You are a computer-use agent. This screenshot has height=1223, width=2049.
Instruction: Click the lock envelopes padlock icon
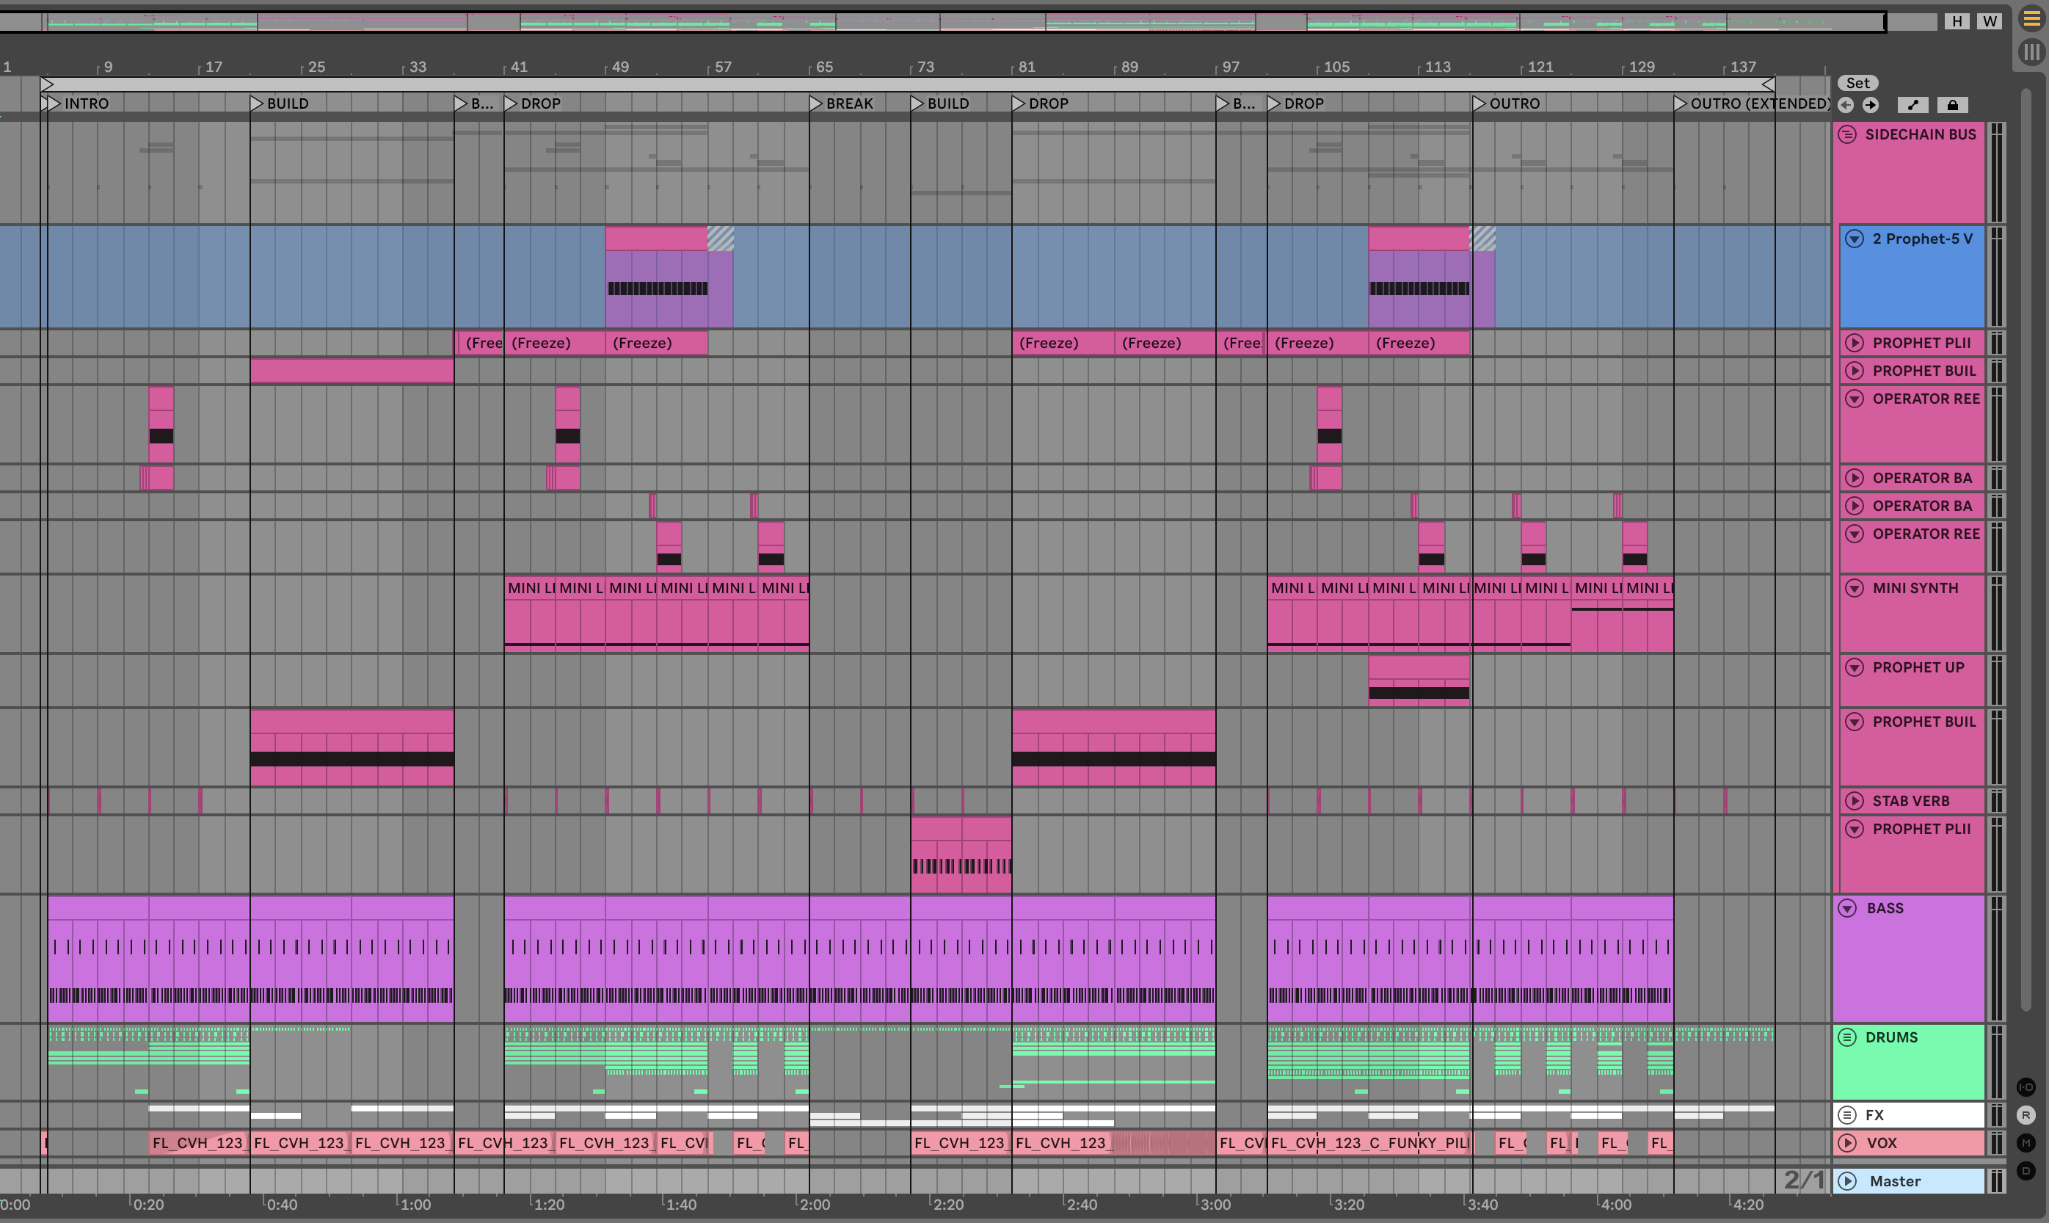click(1953, 105)
